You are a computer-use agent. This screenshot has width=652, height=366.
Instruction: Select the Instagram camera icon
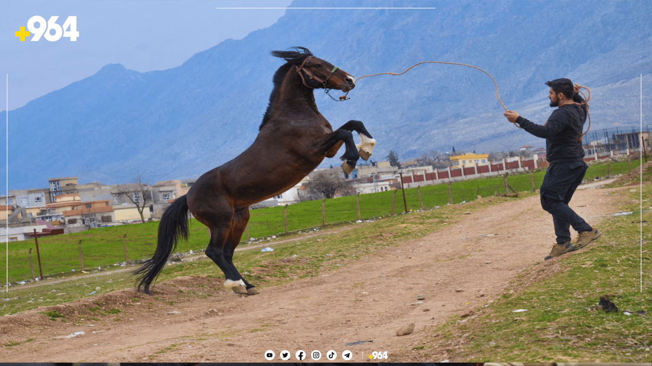tap(316, 355)
